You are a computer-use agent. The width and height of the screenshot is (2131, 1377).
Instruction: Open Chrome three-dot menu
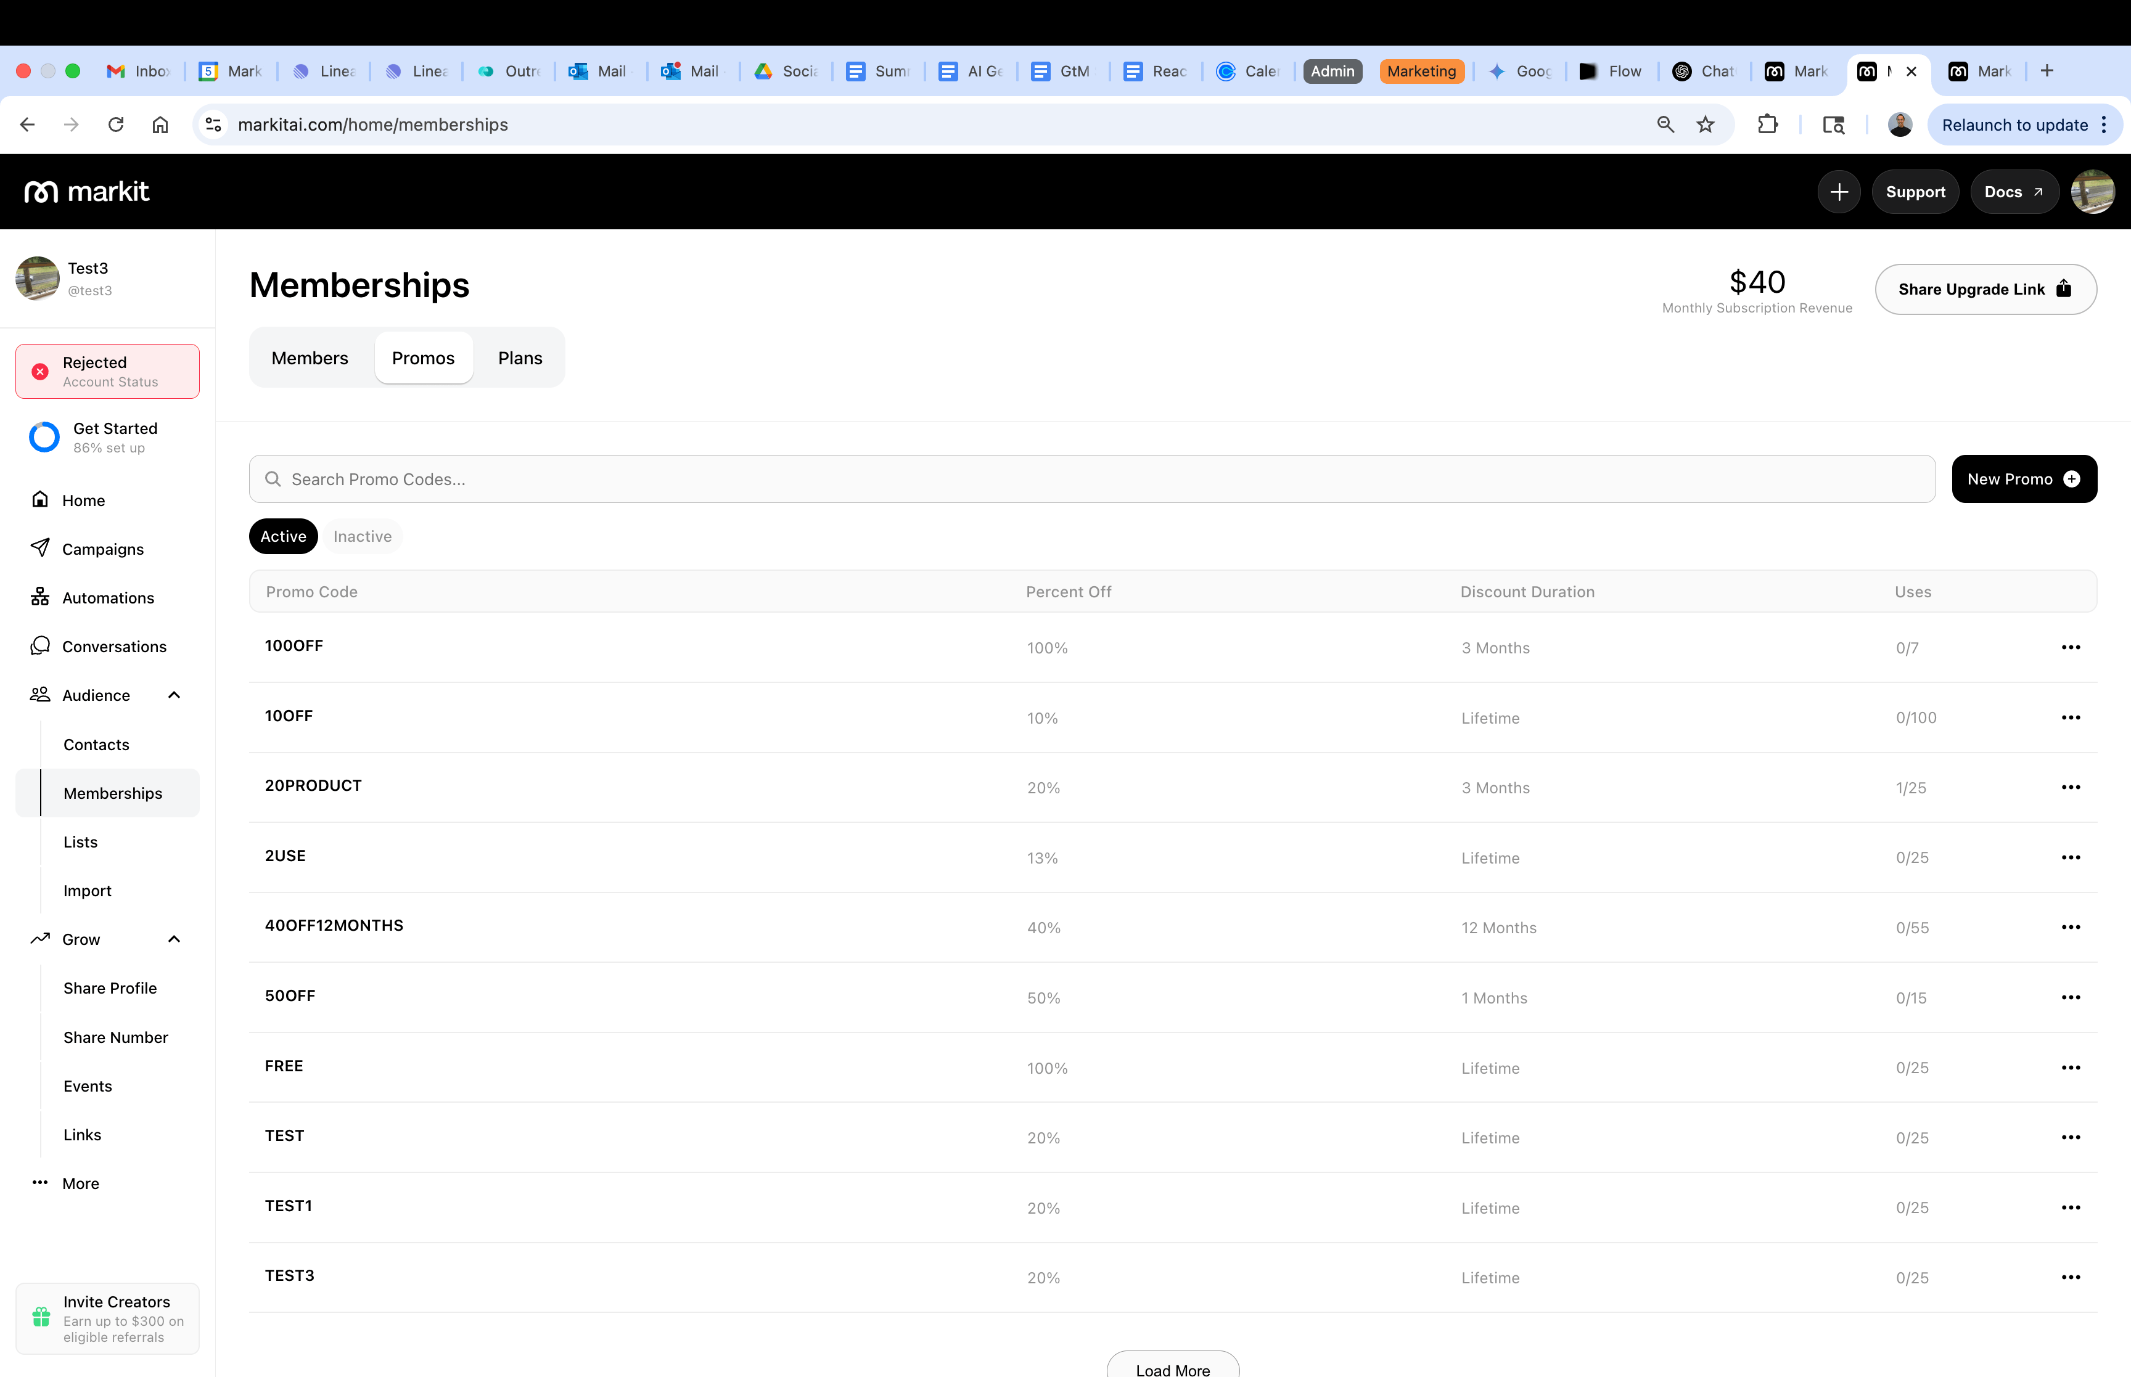click(x=2105, y=125)
